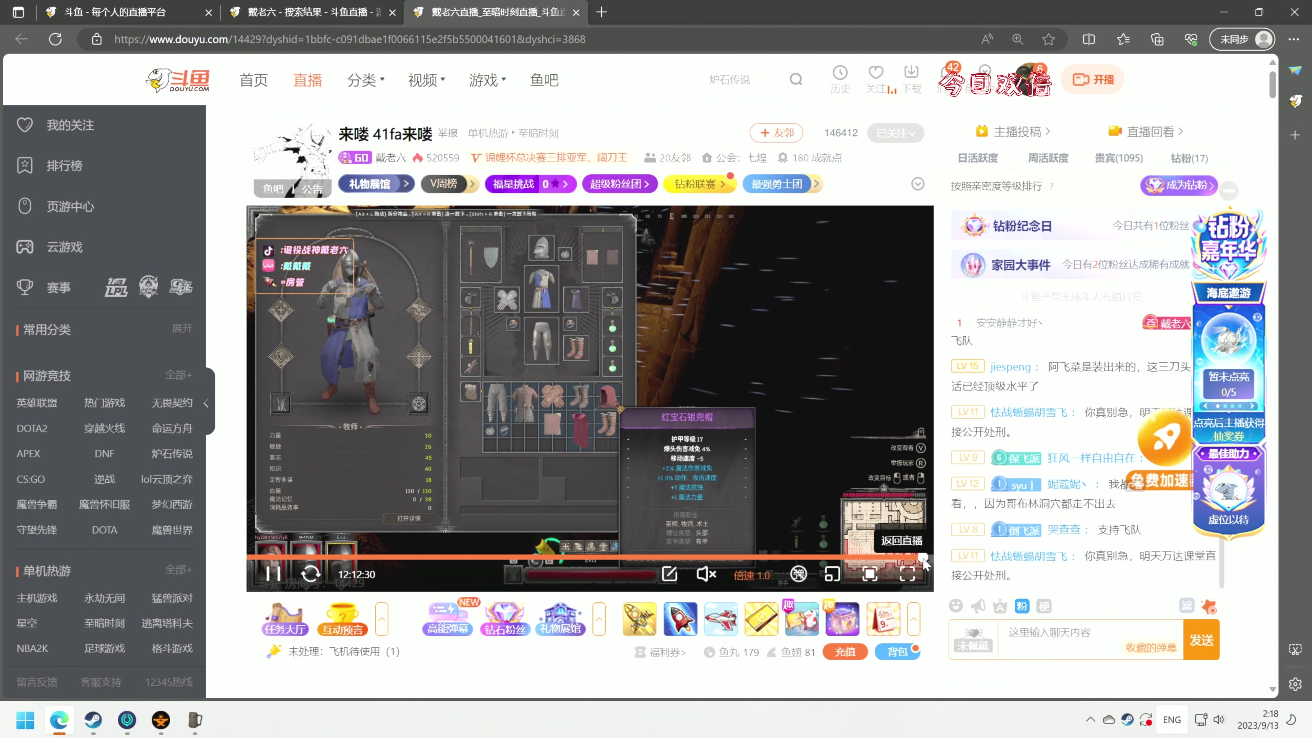
Task: Switch to 周活跃度 tab
Action: 1048,158
